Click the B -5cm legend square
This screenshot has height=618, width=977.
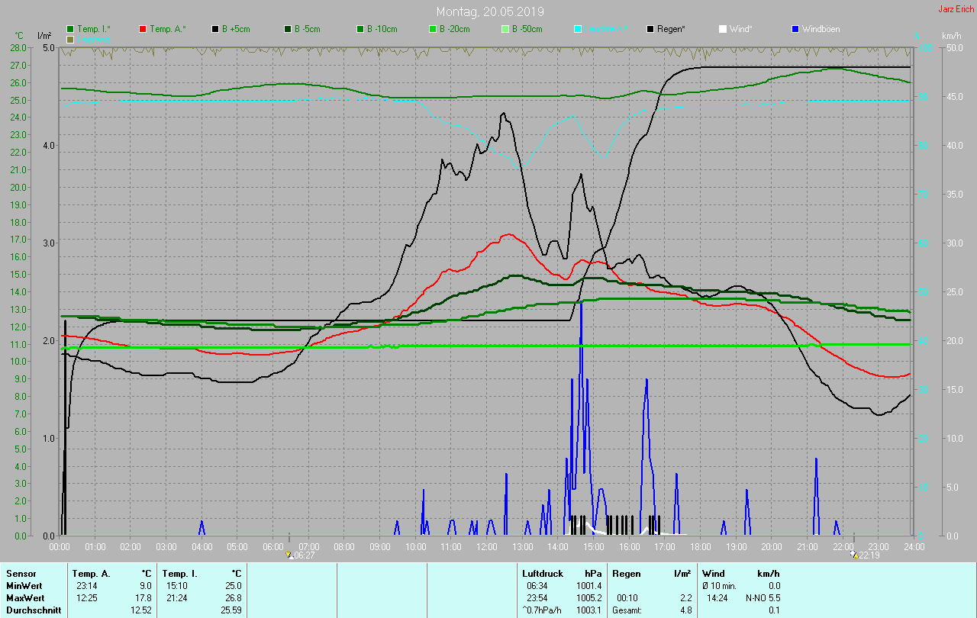tap(288, 29)
